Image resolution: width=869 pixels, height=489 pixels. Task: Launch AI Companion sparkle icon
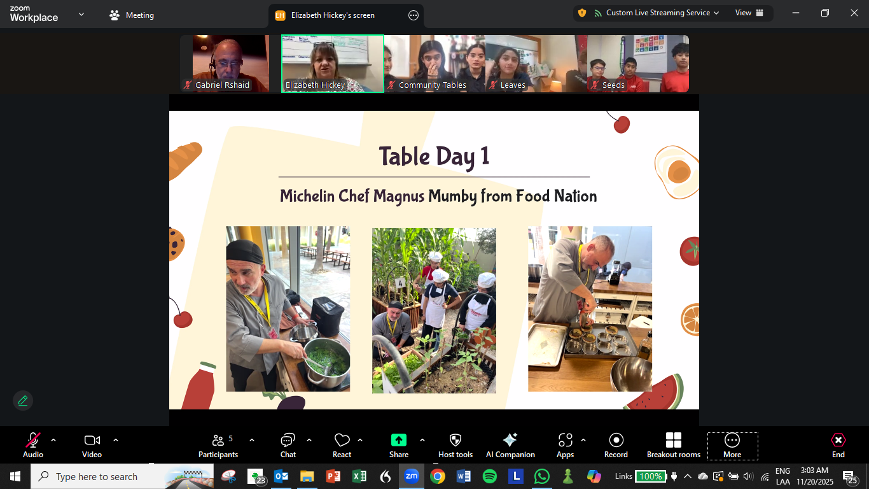coord(510,445)
